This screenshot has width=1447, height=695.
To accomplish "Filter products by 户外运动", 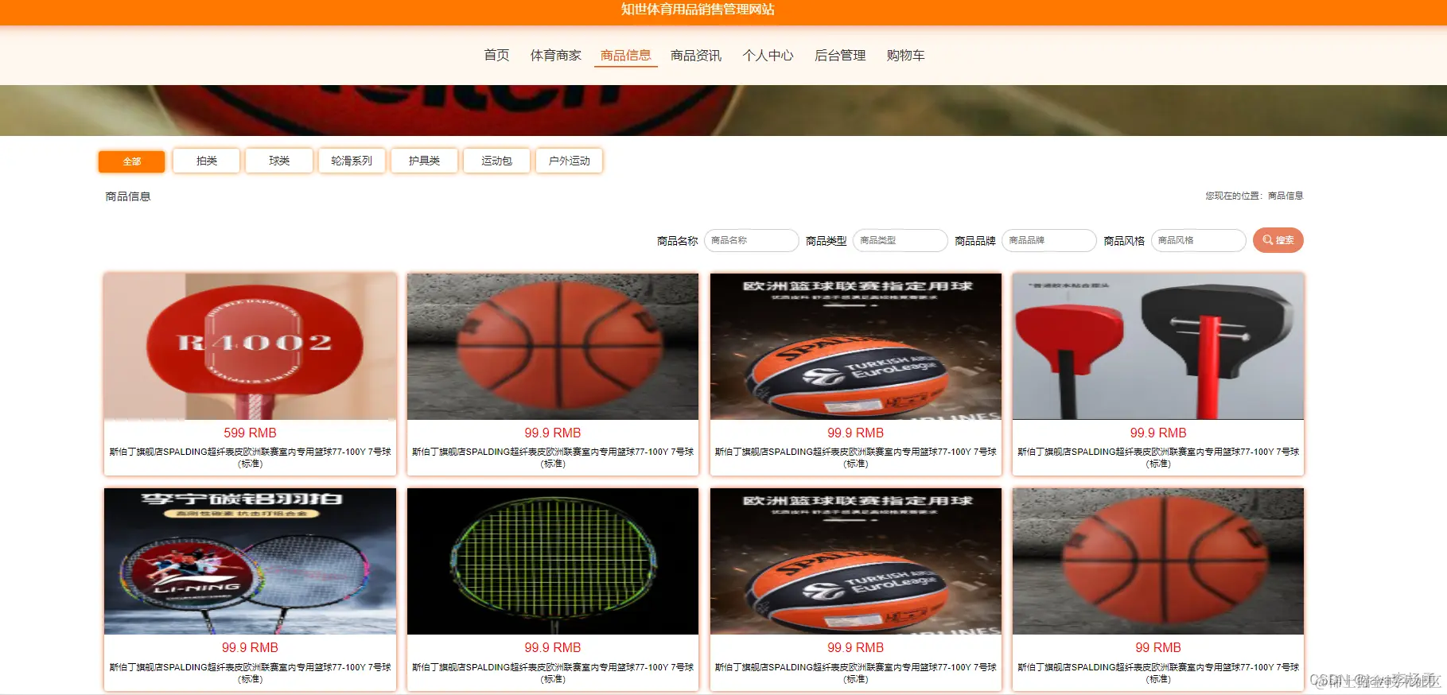I will pos(570,161).
